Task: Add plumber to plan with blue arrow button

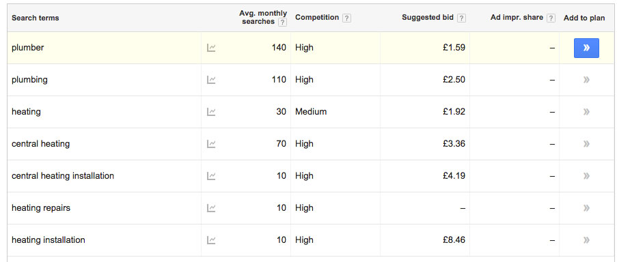Action: coord(586,48)
